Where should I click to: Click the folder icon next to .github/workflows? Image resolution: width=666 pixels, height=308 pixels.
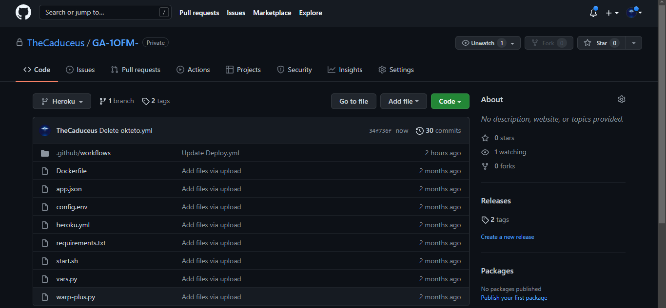click(45, 153)
